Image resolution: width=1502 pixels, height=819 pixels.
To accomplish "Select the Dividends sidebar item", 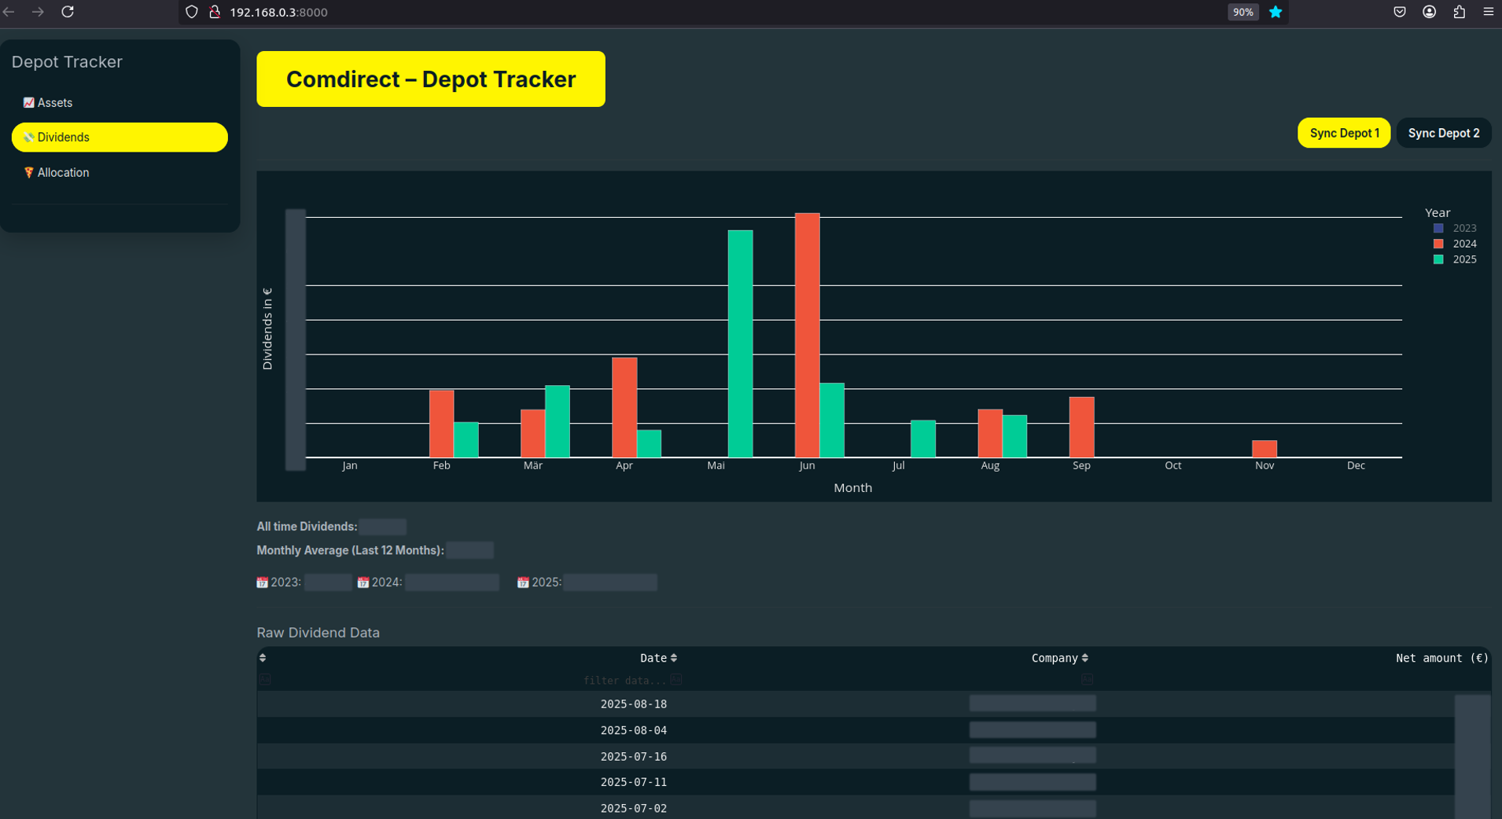I will [120, 138].
